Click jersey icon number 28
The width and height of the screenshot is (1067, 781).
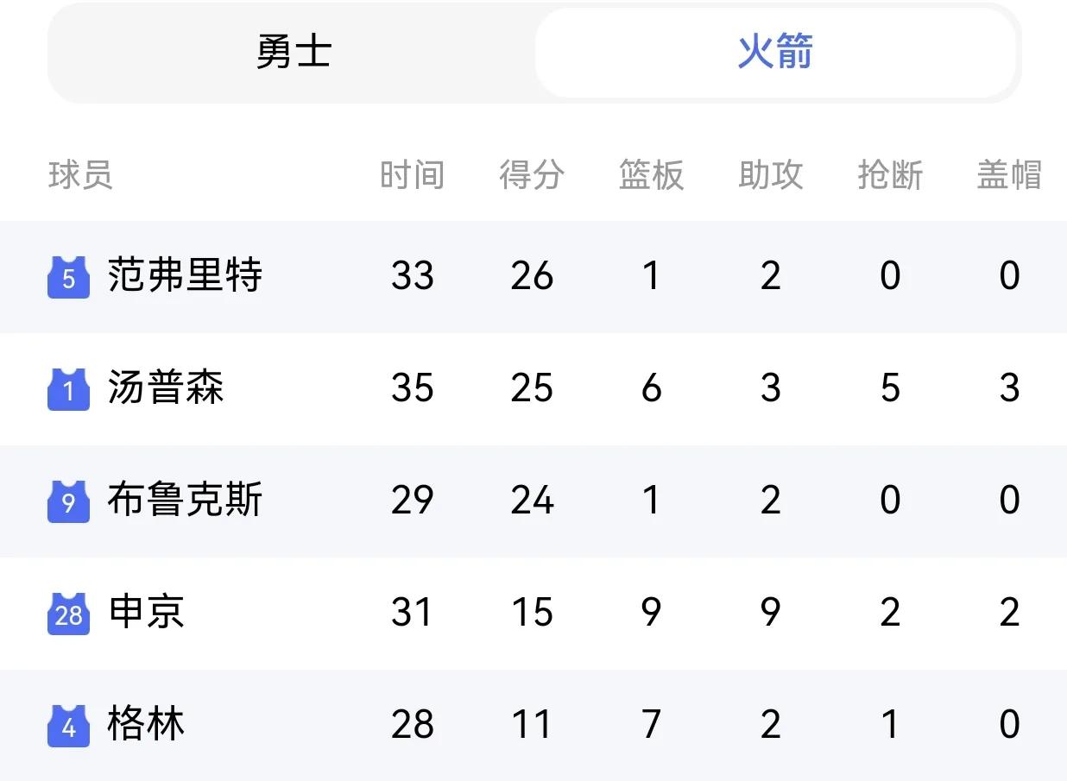[68, 614]
